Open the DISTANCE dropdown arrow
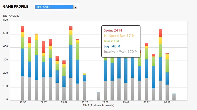The width and height of the screenshot is (197, 110). [76, 7]
